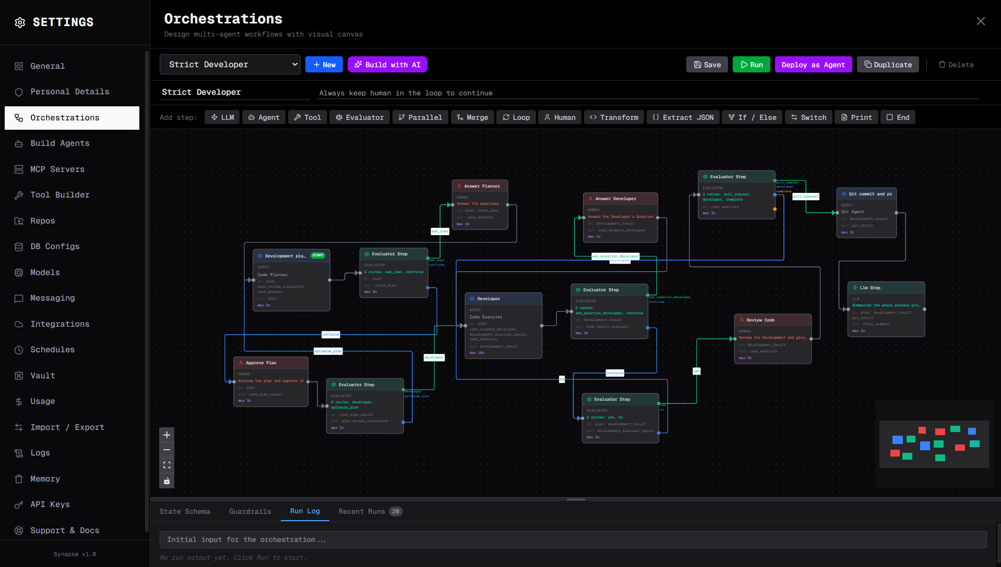Open the Strict Developer orchestration dropdown
Viewport: 1001px width, 567px height.
coord(230,65)
